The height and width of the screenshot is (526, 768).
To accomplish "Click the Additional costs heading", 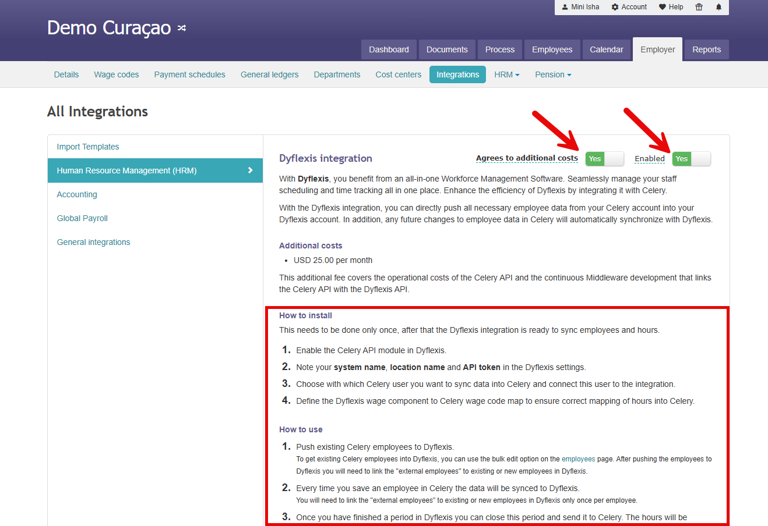I will pyautogui.click(x=311, y=246).
